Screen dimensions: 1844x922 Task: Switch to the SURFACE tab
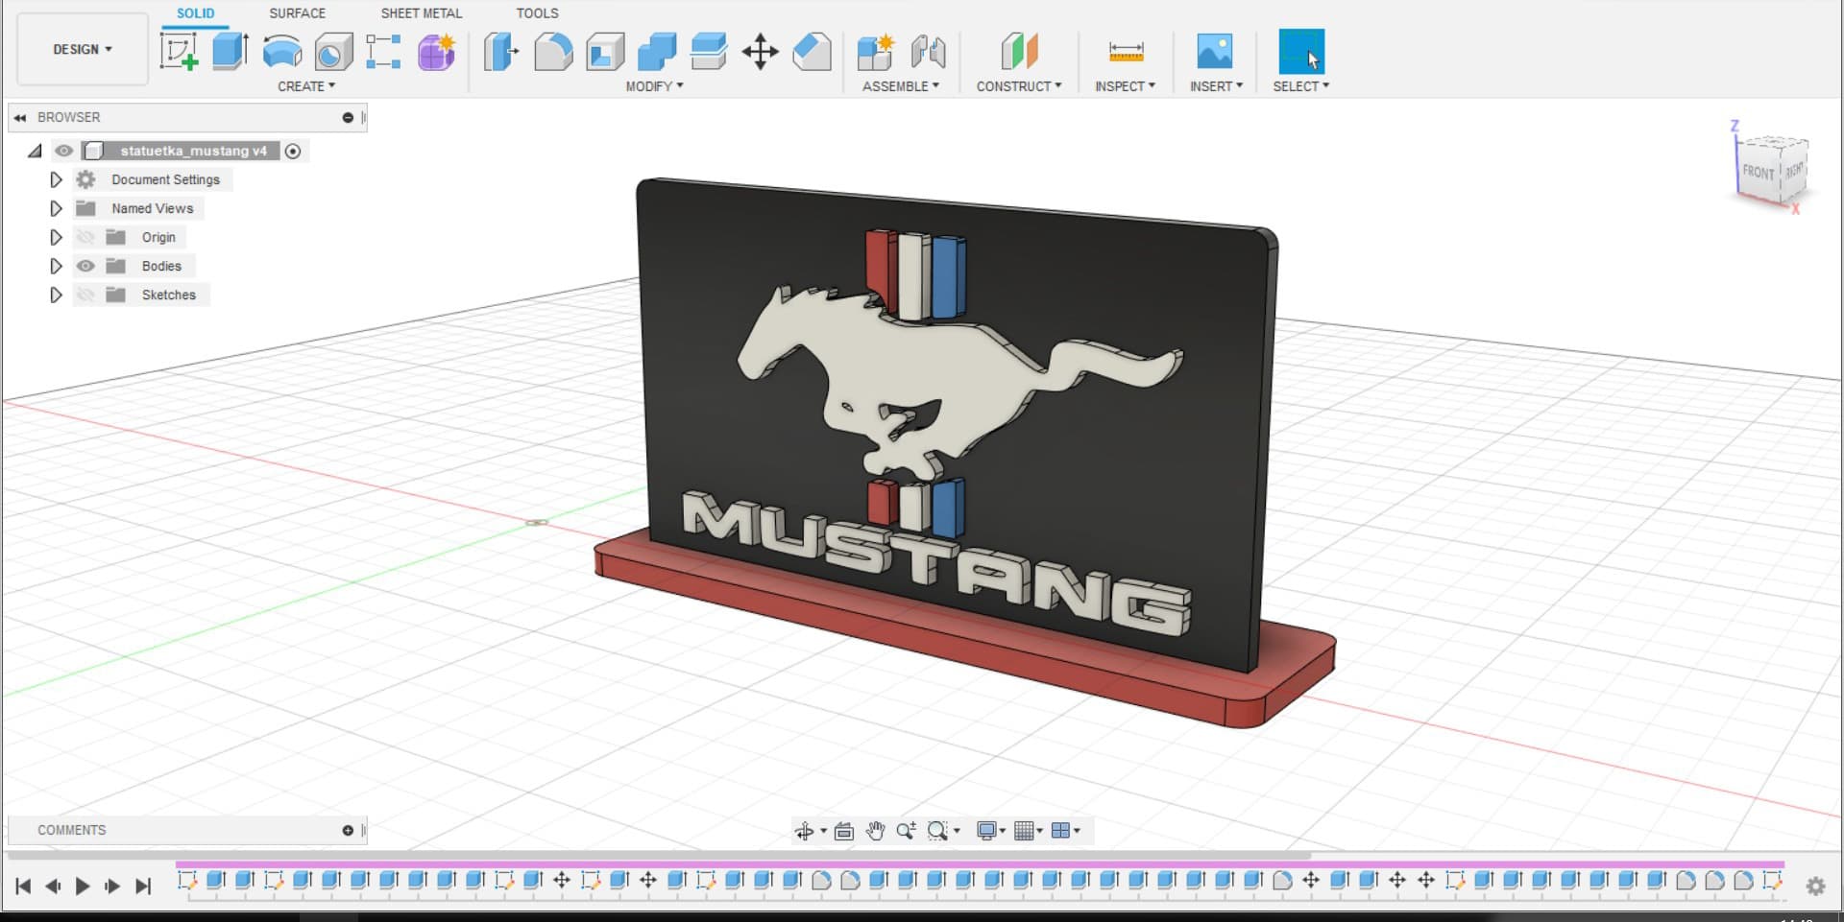(297, 13)
